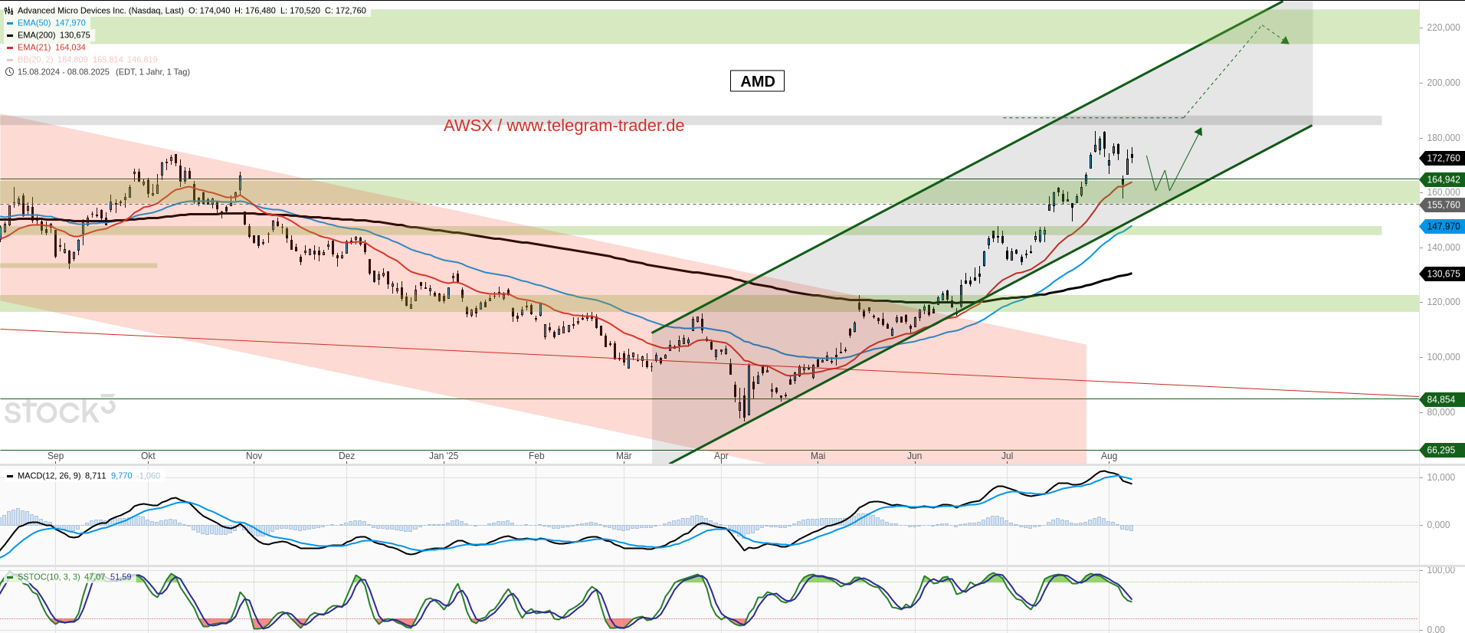Click the 120,000 price axis label
Image resolution: width=1465 pixels, height=633 pixels.
[x=1443, y=302]
